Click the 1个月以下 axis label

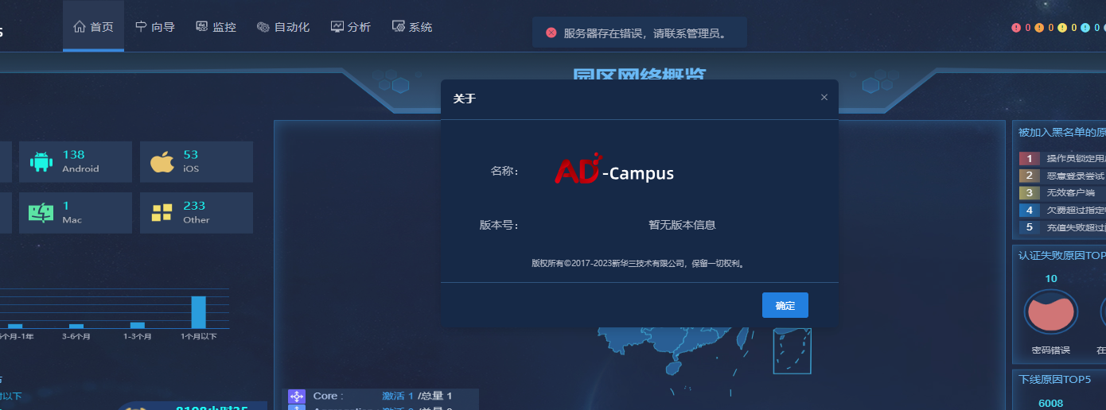tap(198, 337)
